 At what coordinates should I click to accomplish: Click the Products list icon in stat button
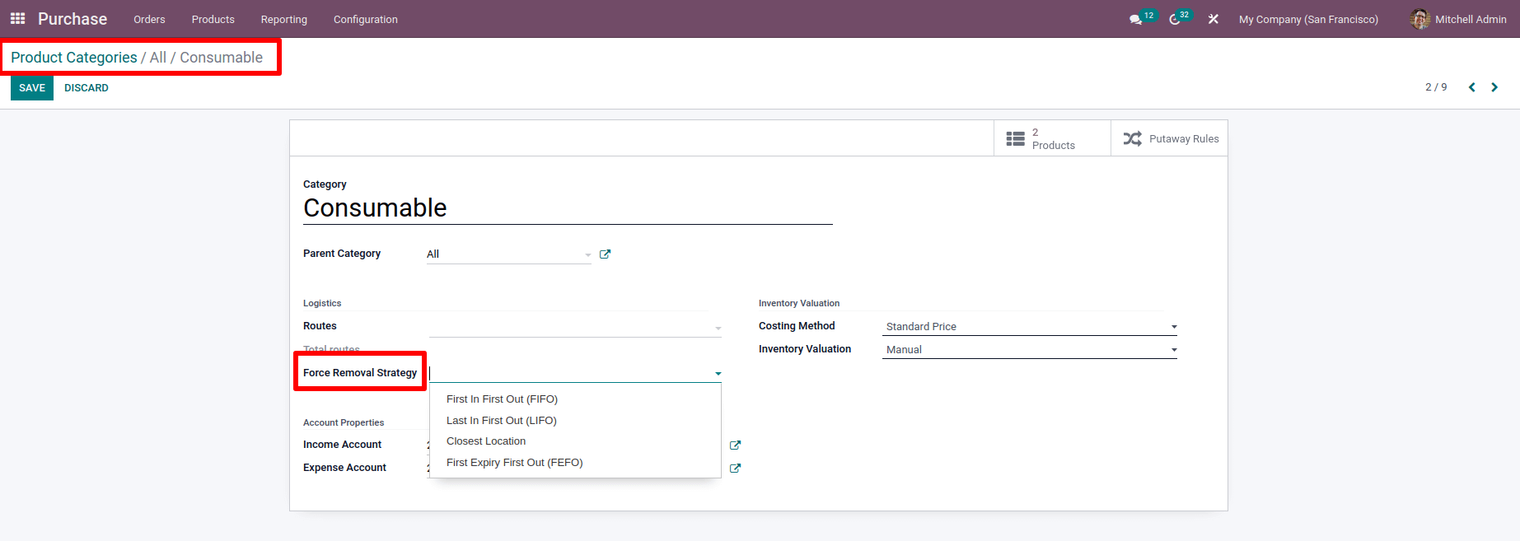tap(1016, 139)
